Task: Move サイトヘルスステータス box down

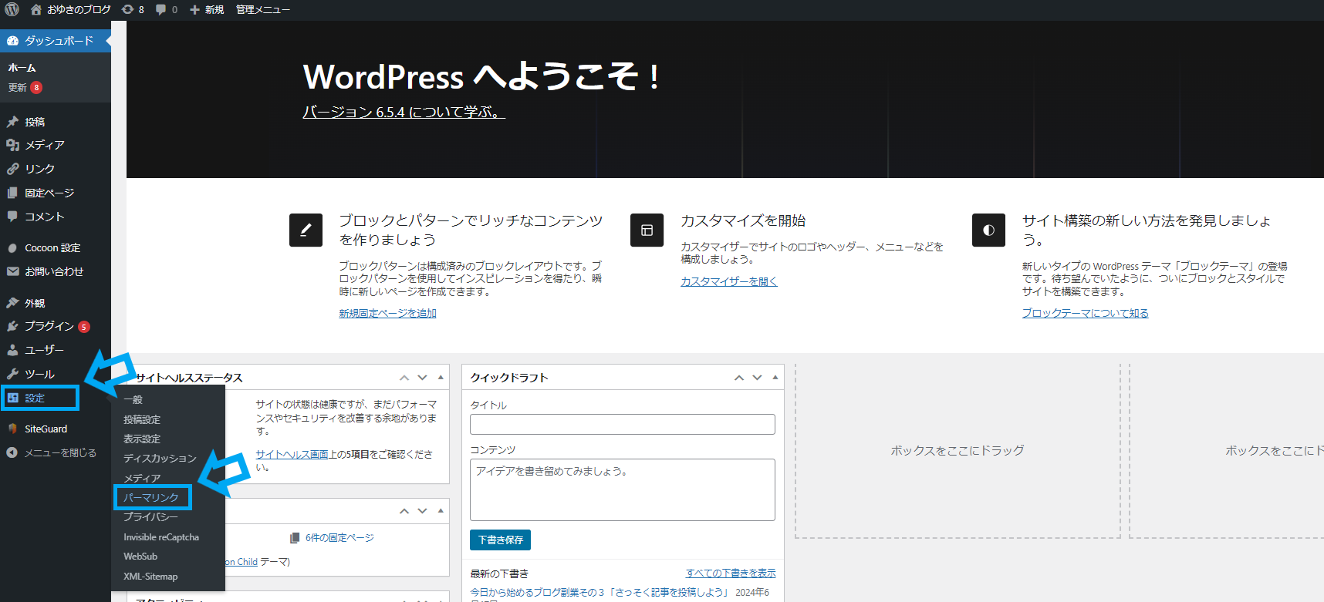Action: pos(422,378)
